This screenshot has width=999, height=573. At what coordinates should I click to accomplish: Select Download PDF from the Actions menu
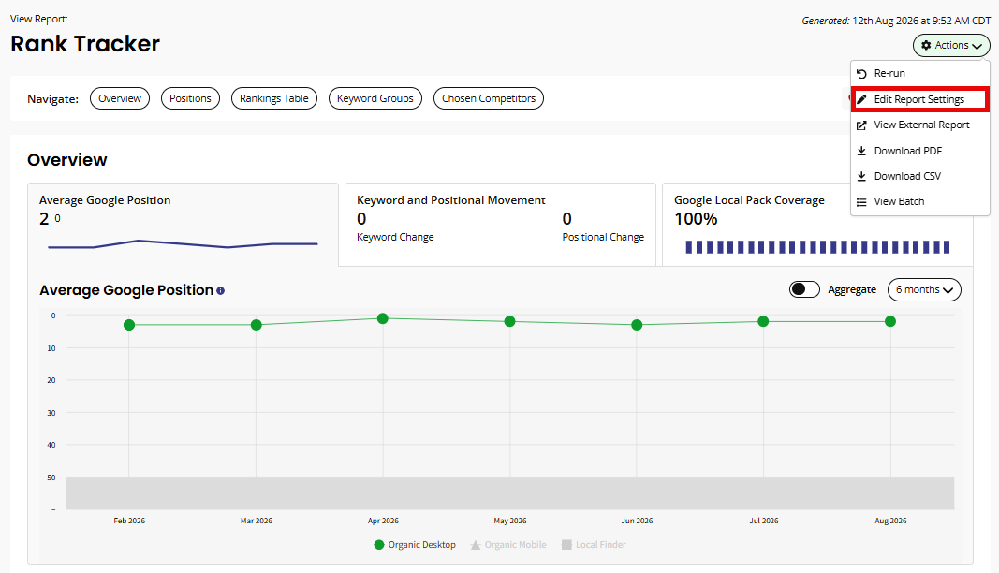(x=907, y=151)
